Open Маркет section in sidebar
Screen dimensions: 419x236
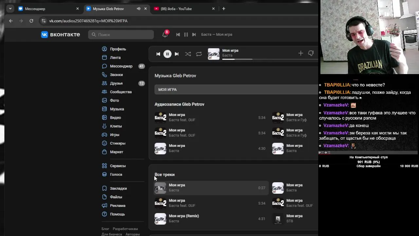point(117,152)
